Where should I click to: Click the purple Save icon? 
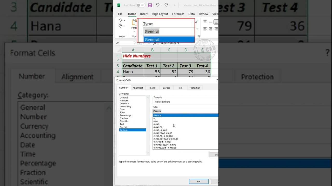tap(150, 5)
